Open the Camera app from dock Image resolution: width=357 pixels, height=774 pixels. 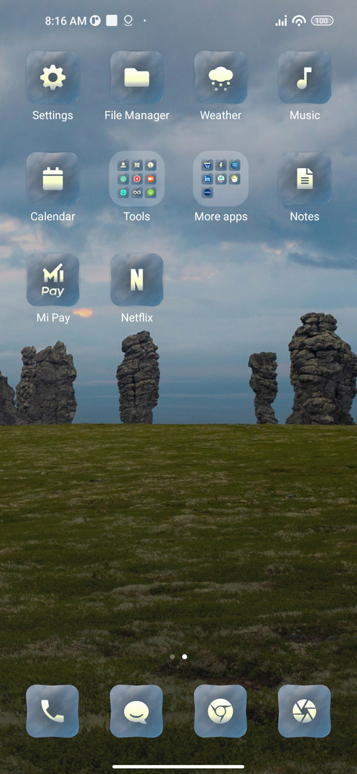(304, 711)
